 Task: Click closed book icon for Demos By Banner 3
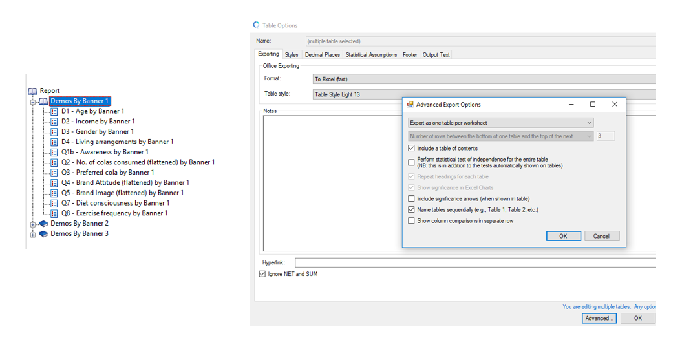coord(43,234)
